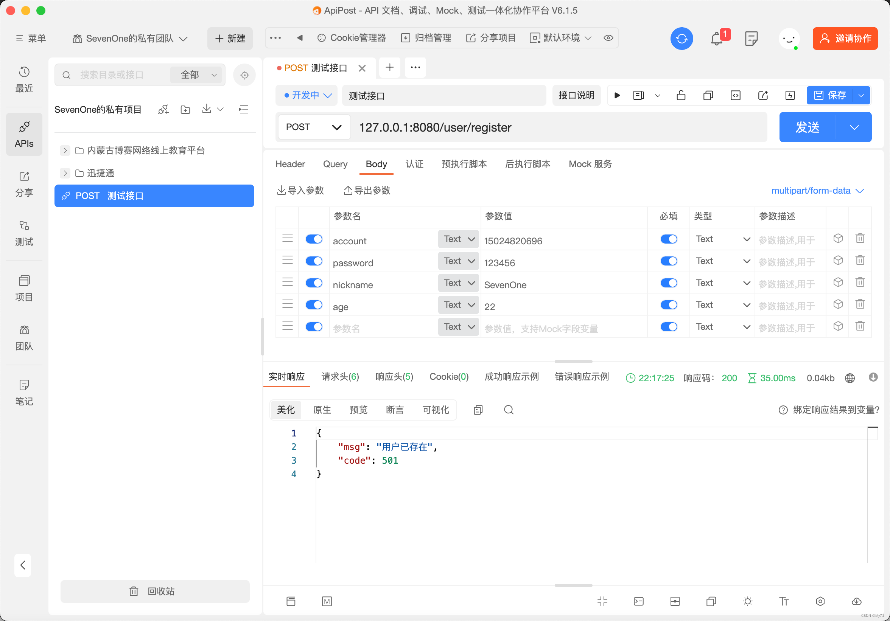Turn off the required toggle for nickname
890x621 pixels.
point(668,283)
